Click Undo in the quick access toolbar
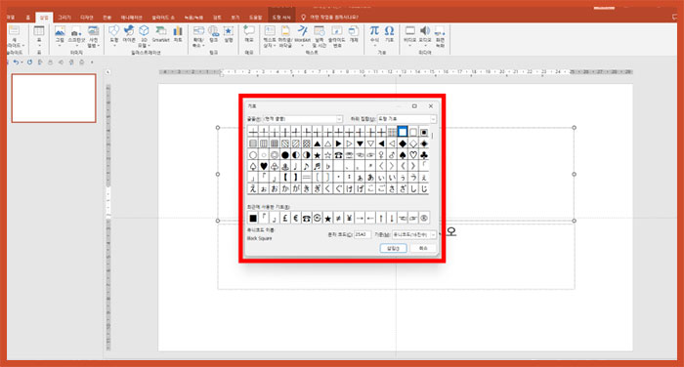This screenshot has height=367, width=684. click(x=17, y=62)
